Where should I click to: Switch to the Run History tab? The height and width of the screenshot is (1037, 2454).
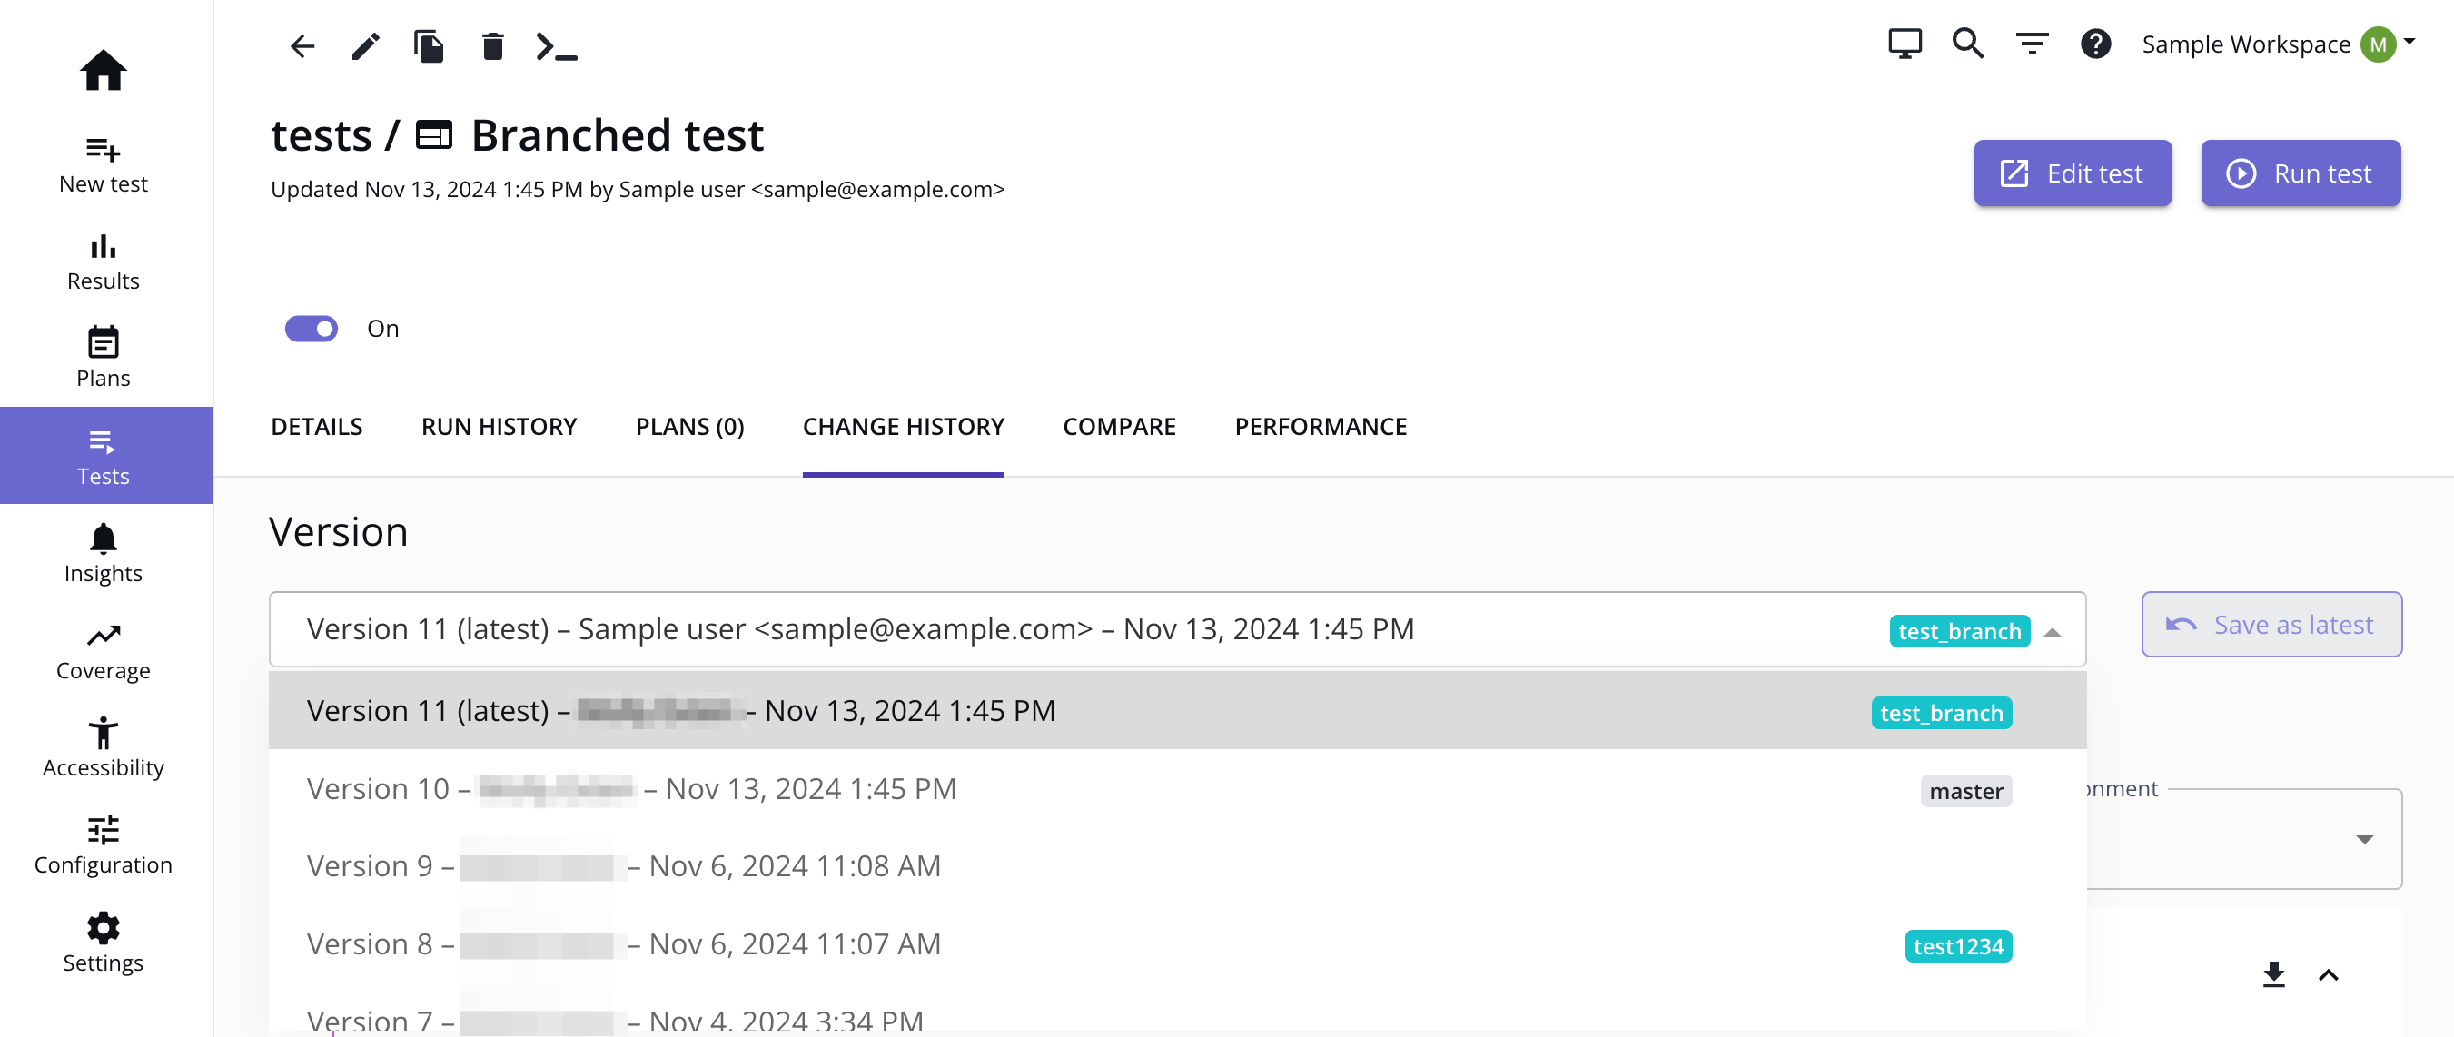pos(499,427)
